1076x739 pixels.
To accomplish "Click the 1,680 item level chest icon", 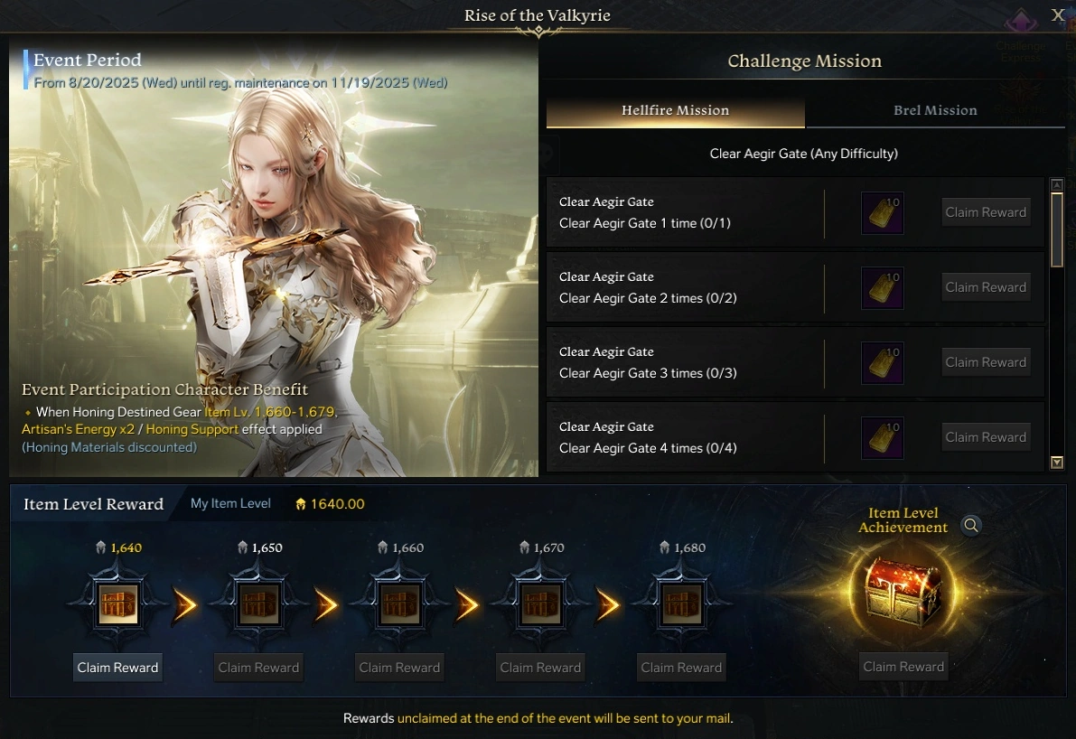I will [680, 604].
